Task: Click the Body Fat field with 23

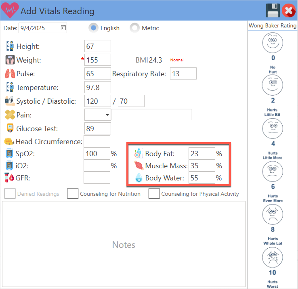Action: tap(202, 153)
